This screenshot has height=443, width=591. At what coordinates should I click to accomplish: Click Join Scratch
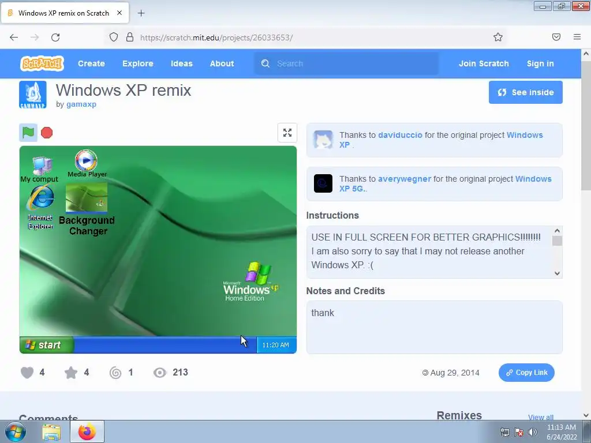(484, 63)
